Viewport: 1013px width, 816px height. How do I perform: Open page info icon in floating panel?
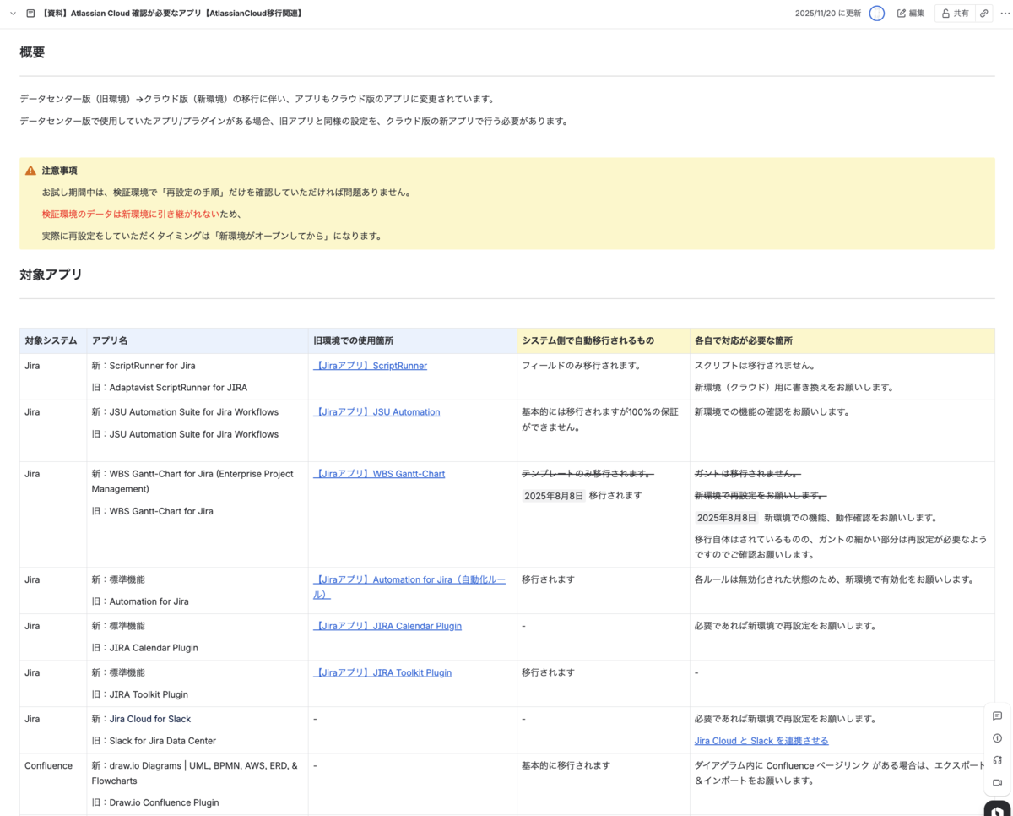997,738
